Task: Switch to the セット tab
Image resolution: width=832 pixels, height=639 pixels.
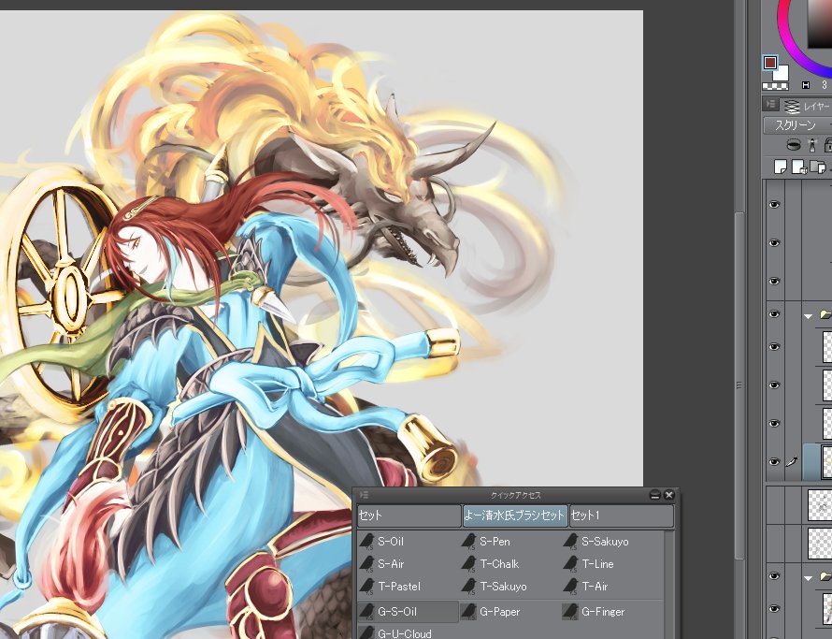Action: point(409,516)
